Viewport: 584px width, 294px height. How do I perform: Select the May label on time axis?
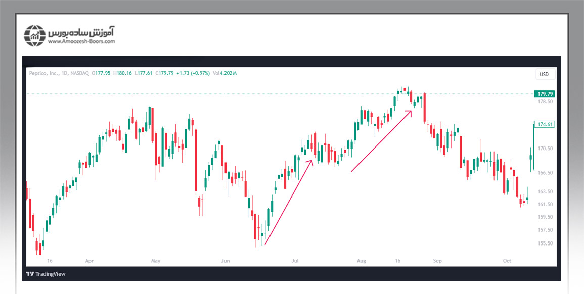point(156,261)
